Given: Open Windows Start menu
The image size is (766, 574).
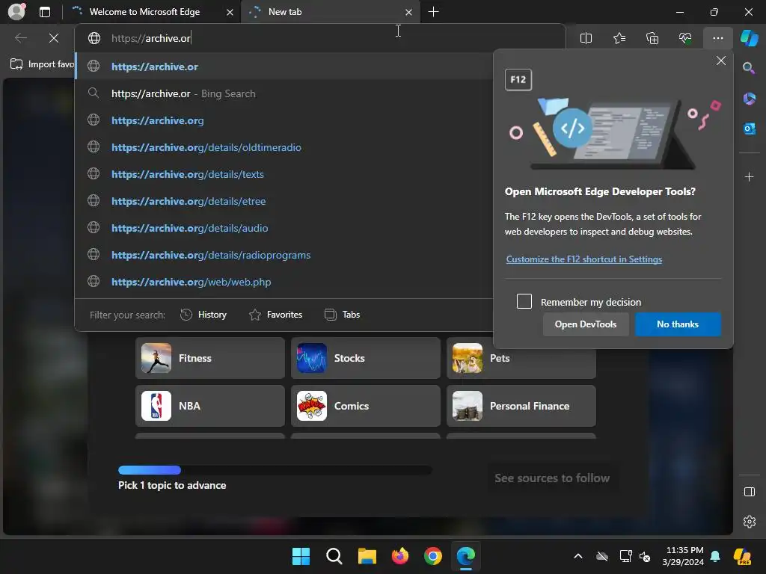Looking at the screenshot, I should (301, 556).
